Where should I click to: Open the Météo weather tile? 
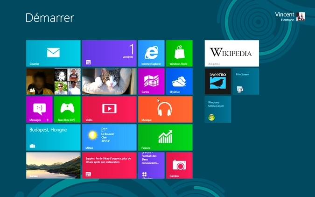coord(109,137)
